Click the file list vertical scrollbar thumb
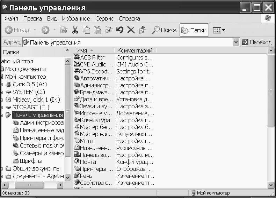Image resolution: width=276 pixels, height=198 pixels. click(271, 91)
